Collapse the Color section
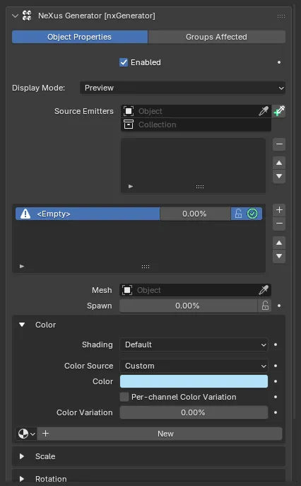301x486 pixels. point(22,325)
